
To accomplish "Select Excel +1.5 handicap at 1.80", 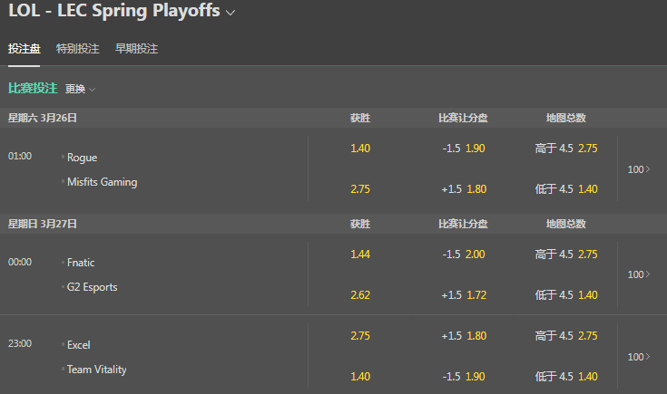I will pos(464,336).
